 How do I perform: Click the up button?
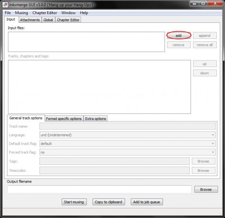pos(205,64)
